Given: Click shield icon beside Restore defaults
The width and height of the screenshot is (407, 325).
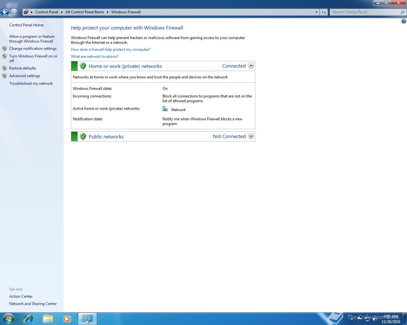Looking at the screenshot, I should coord(4,68).
